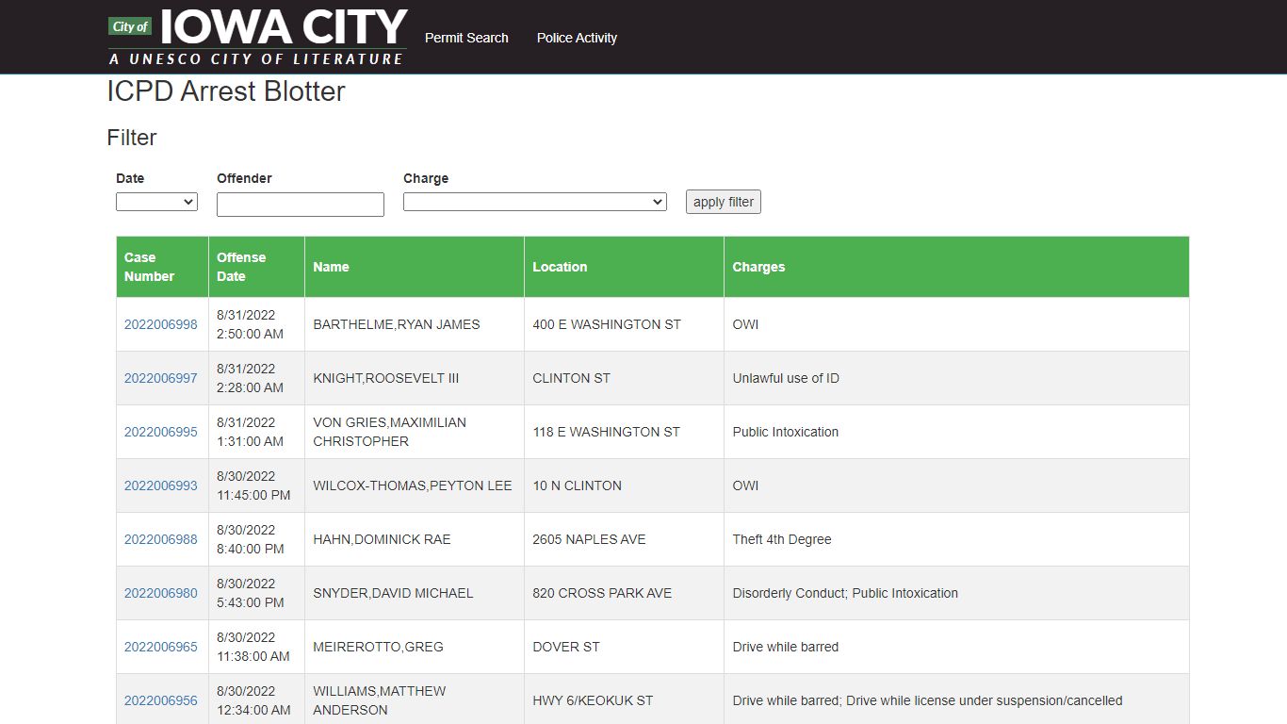Focus the Offender text field
Viewport: 1287px width, 724px height.
pos(301,205)
